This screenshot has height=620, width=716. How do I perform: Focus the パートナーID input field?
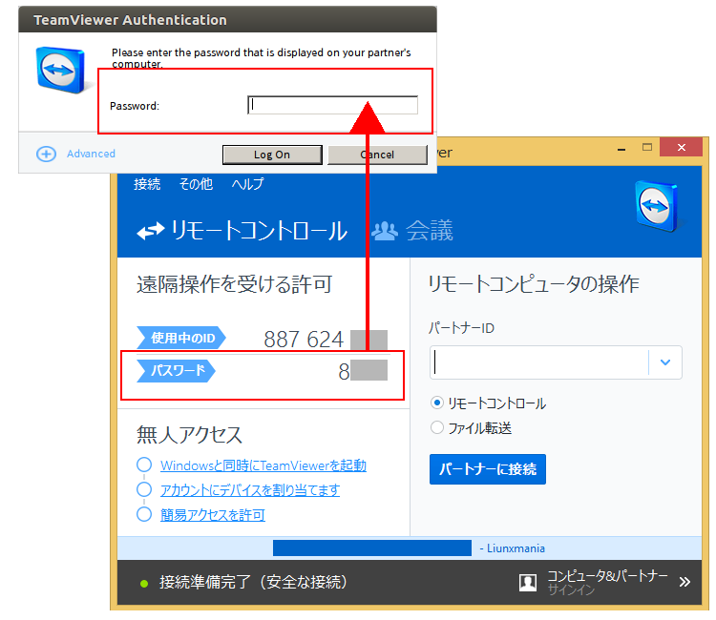point(539,362)
